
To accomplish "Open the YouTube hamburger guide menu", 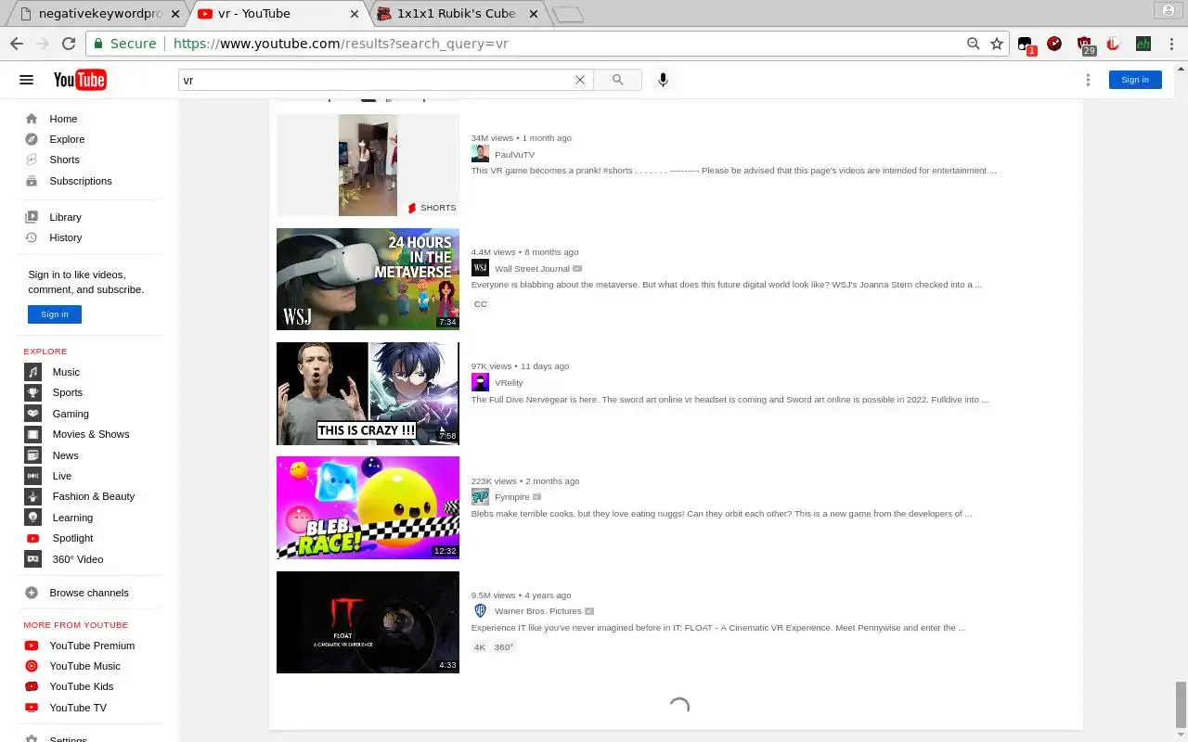I will pos(26,80).
